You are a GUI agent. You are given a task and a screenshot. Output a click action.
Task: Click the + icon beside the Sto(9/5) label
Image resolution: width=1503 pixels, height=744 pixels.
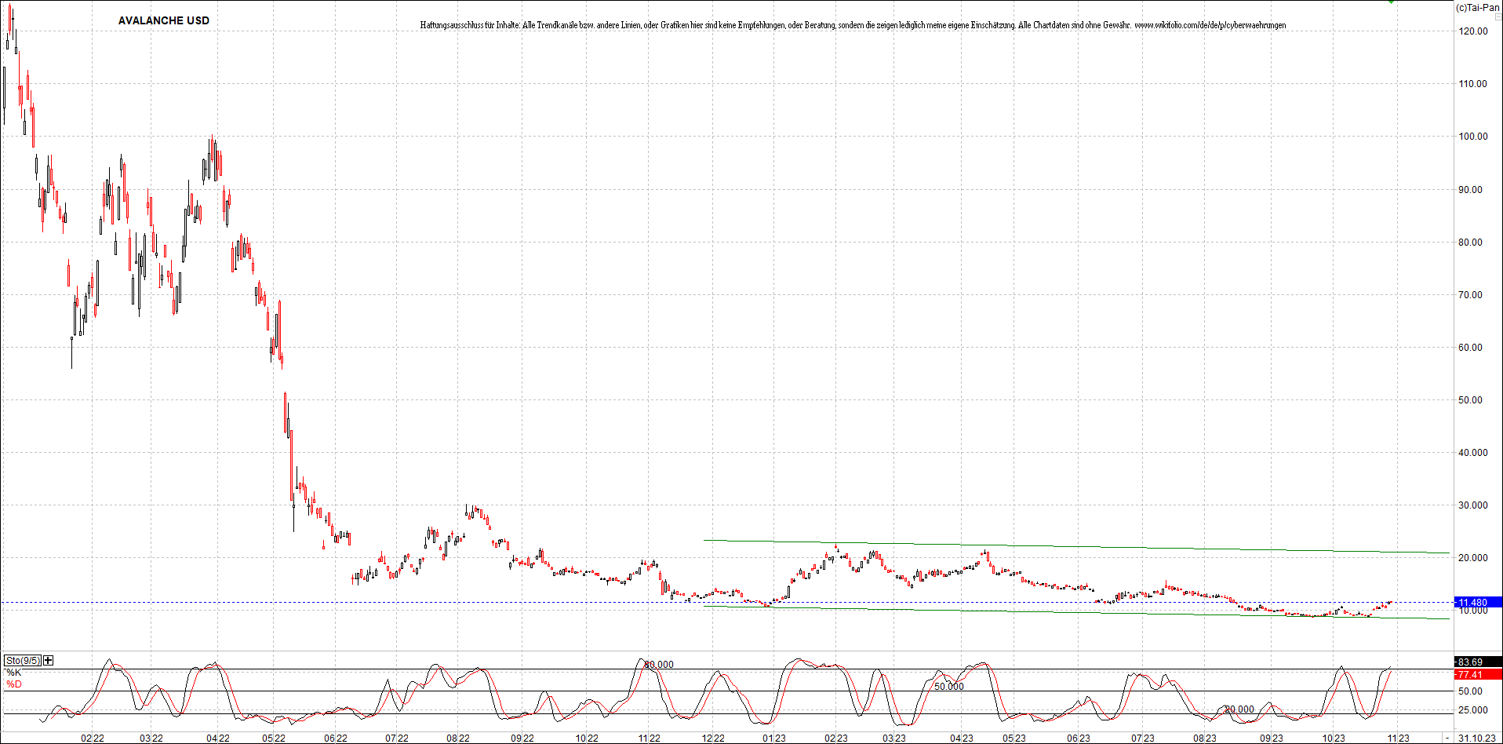click(x=48, y=660)
